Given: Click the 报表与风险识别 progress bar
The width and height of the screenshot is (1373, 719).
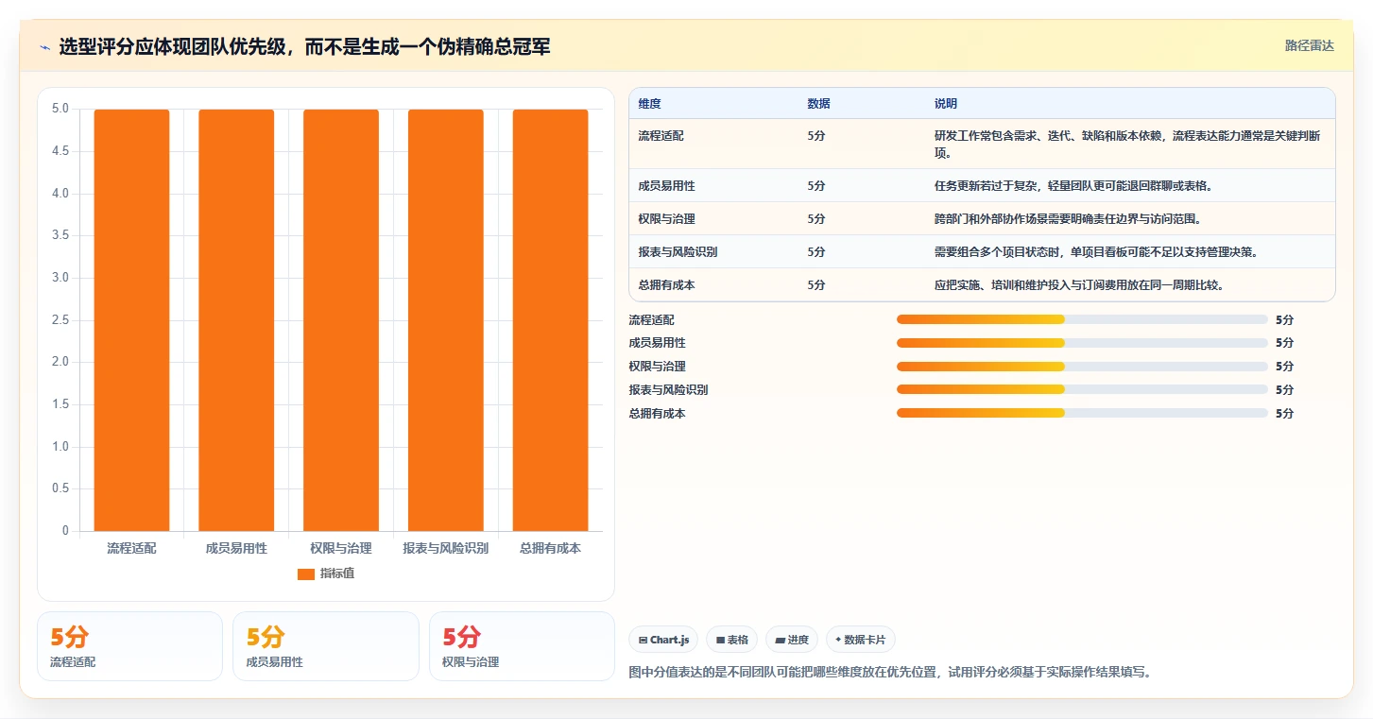Looking at the screenshot, I should [x=1082, y=389].
